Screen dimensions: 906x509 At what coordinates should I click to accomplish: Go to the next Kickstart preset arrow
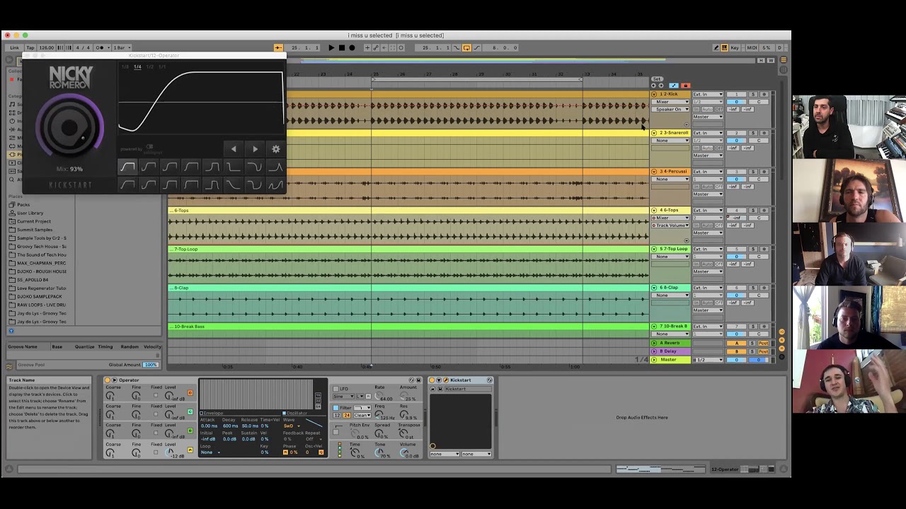coord(255,149)
